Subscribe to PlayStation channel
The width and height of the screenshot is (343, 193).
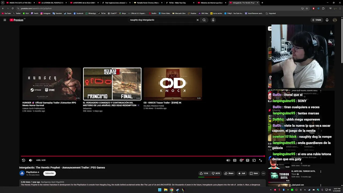pos(50,173)
